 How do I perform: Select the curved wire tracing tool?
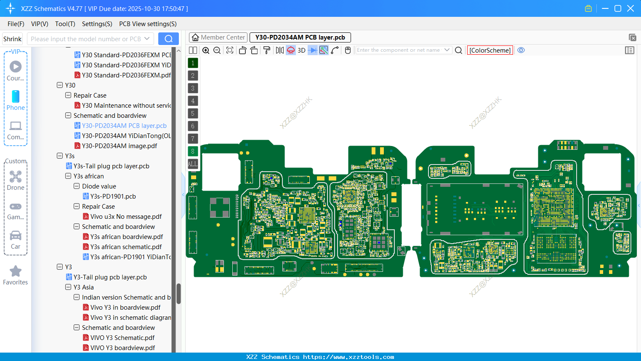335,50
